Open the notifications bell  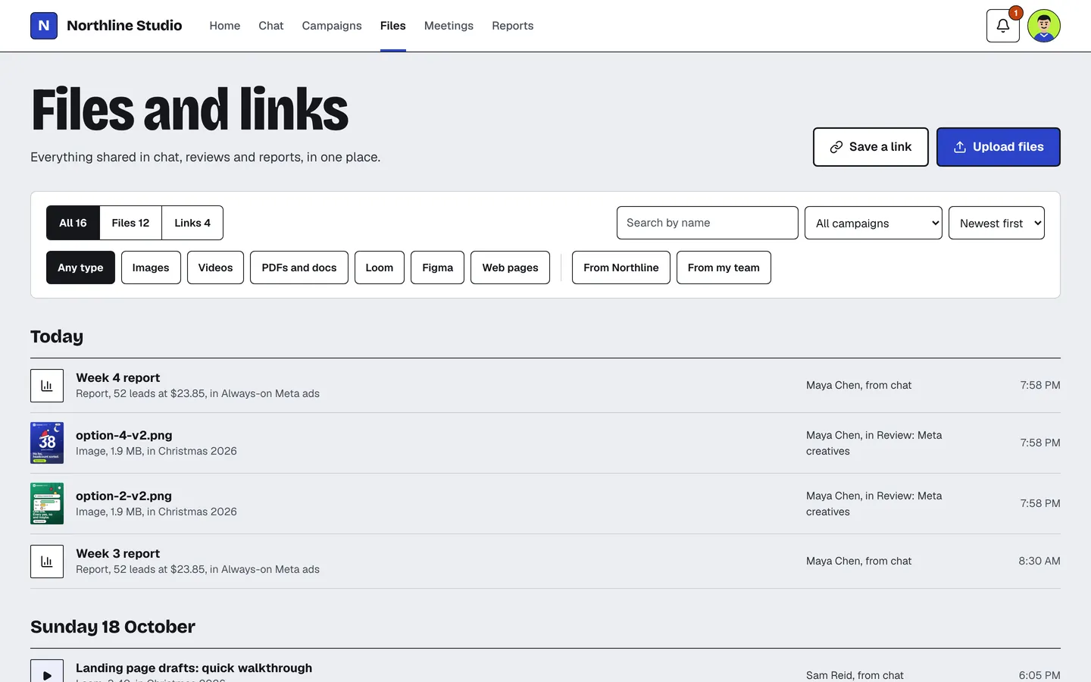click(1003, 26)
